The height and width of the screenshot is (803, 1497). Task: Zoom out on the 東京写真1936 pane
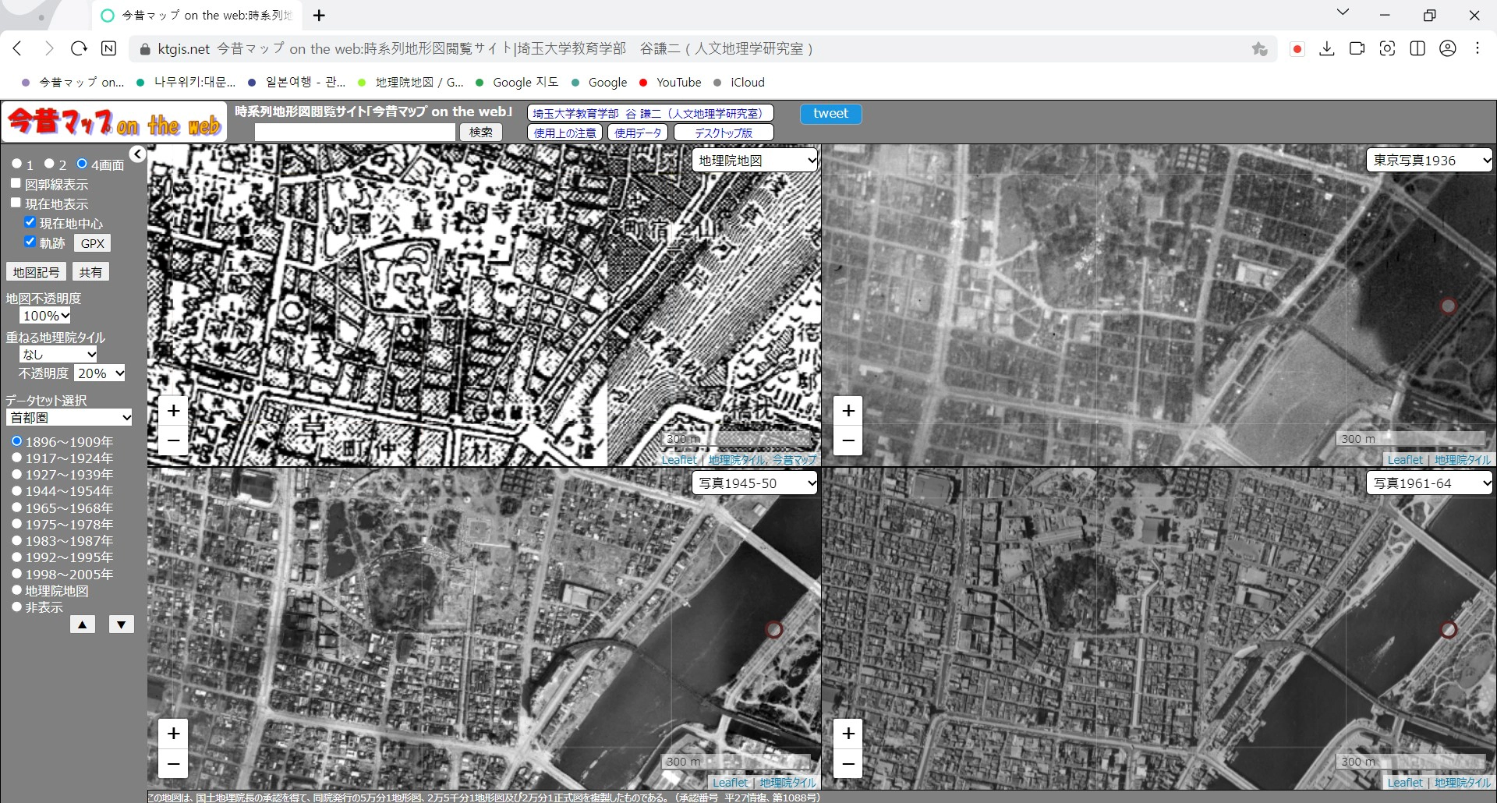848,440
